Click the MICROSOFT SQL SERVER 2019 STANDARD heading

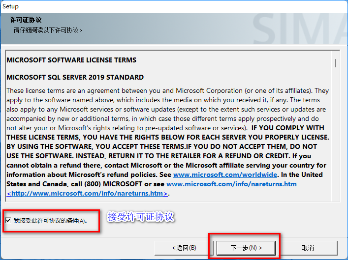pos(75,77)
